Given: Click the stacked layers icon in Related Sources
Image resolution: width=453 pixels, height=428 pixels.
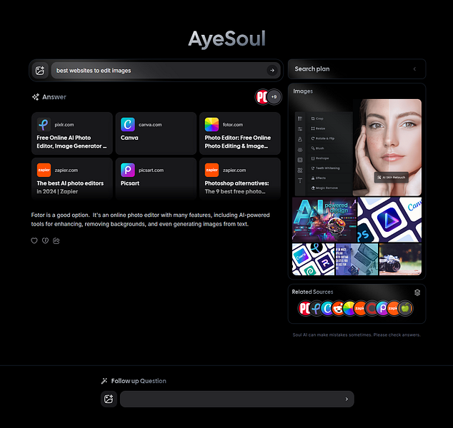Looking at the screenshot, I should pos(417,292).
